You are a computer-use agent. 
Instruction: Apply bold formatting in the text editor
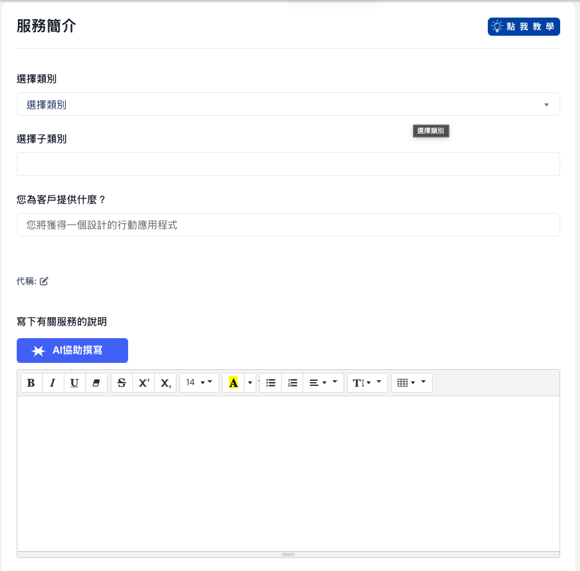click(x=31, y=382)
